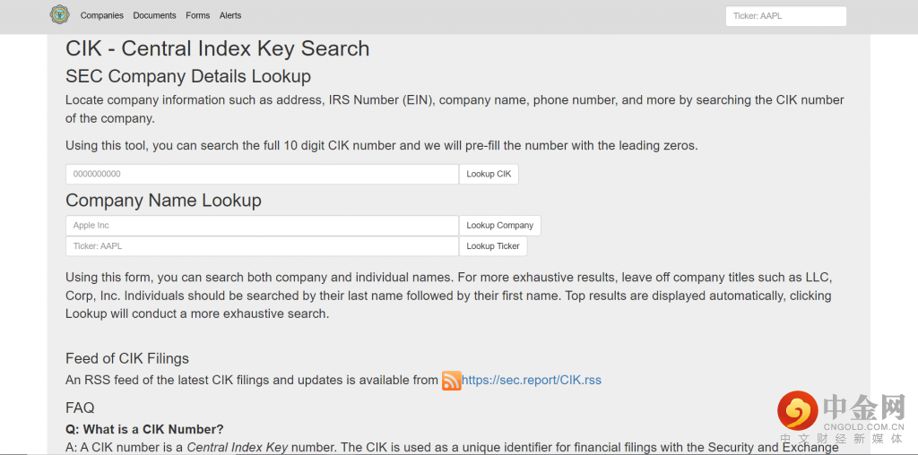Open the Forms menu item

click(x=198, y=15)
